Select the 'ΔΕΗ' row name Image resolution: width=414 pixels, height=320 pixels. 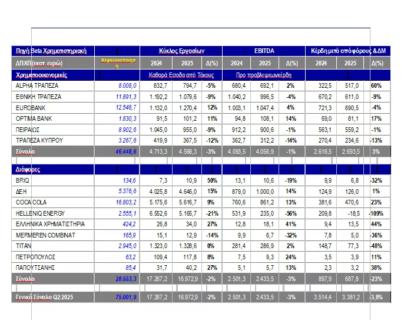coord(21,192)
